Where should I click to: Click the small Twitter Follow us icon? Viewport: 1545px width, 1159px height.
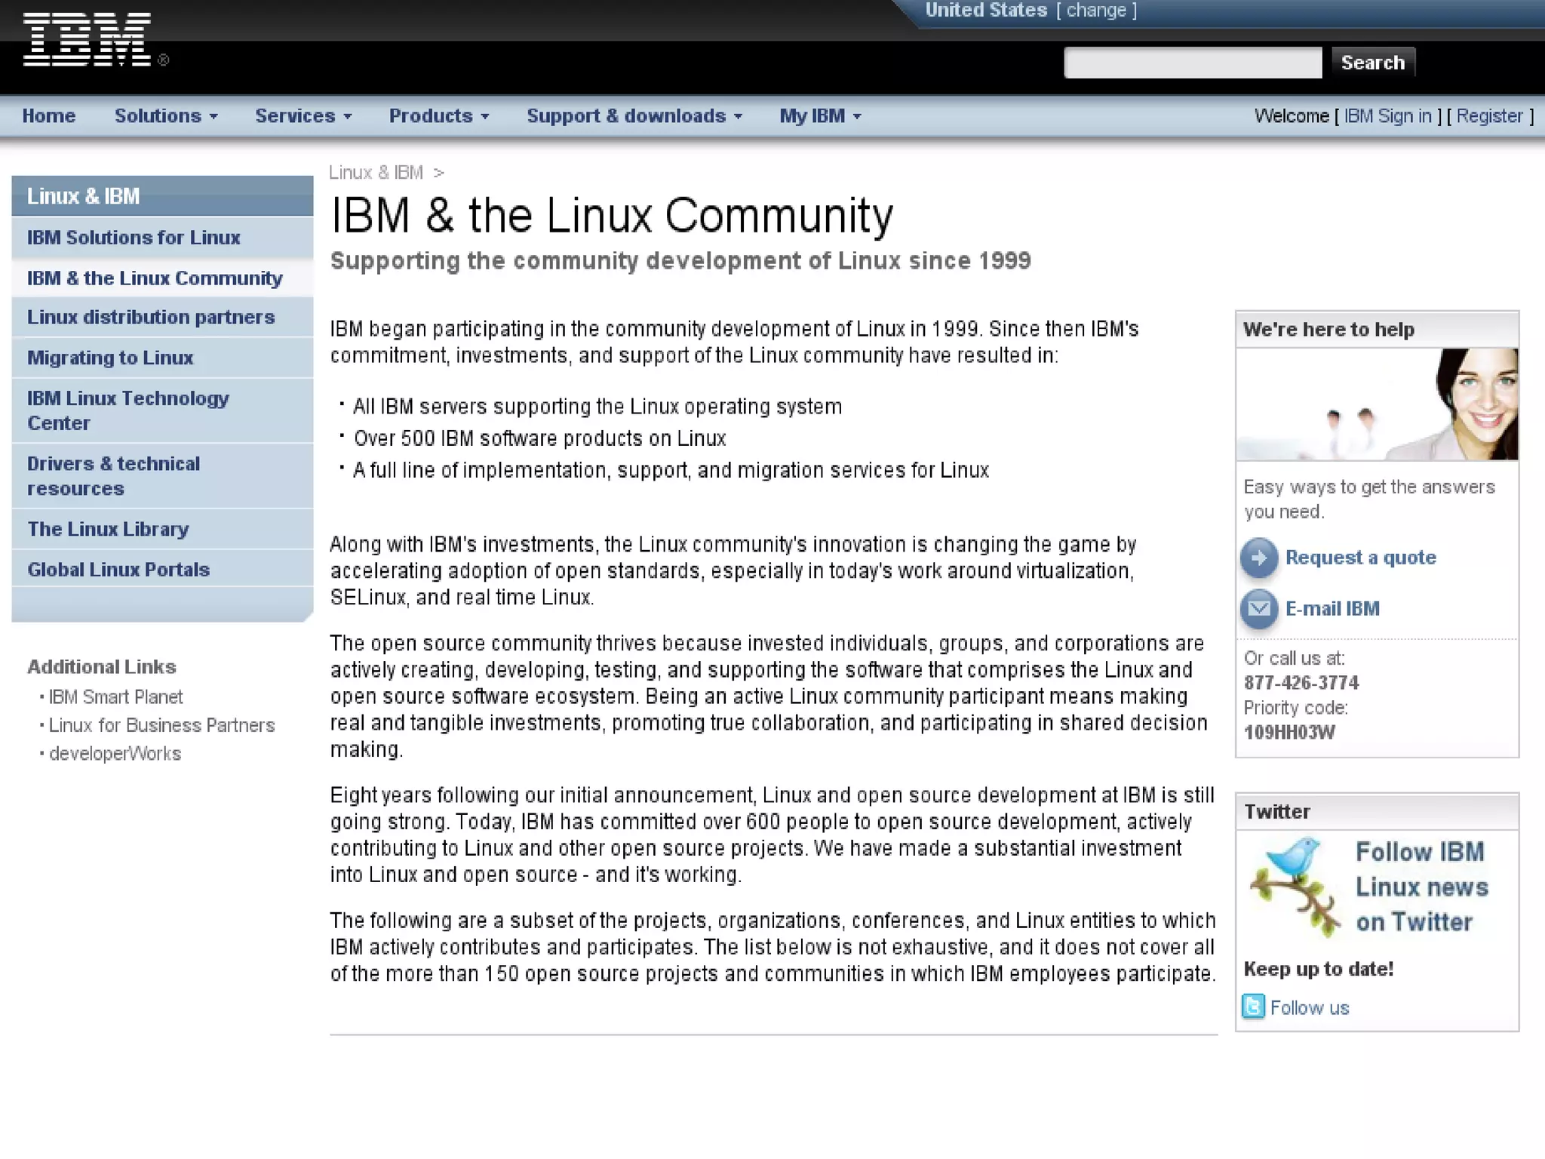click(x=1252, y=1007)
